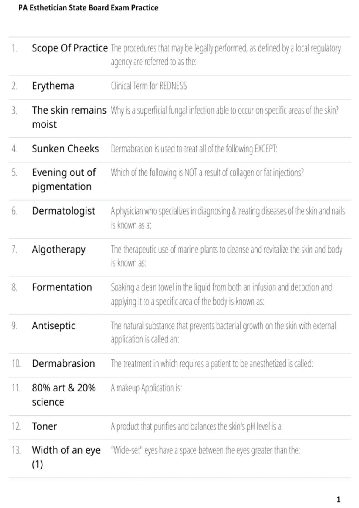Image resolution: width=359 pixels, height=508 pixels.
Task: Click the question about skin's pH level
Action: tap(197, 426)
